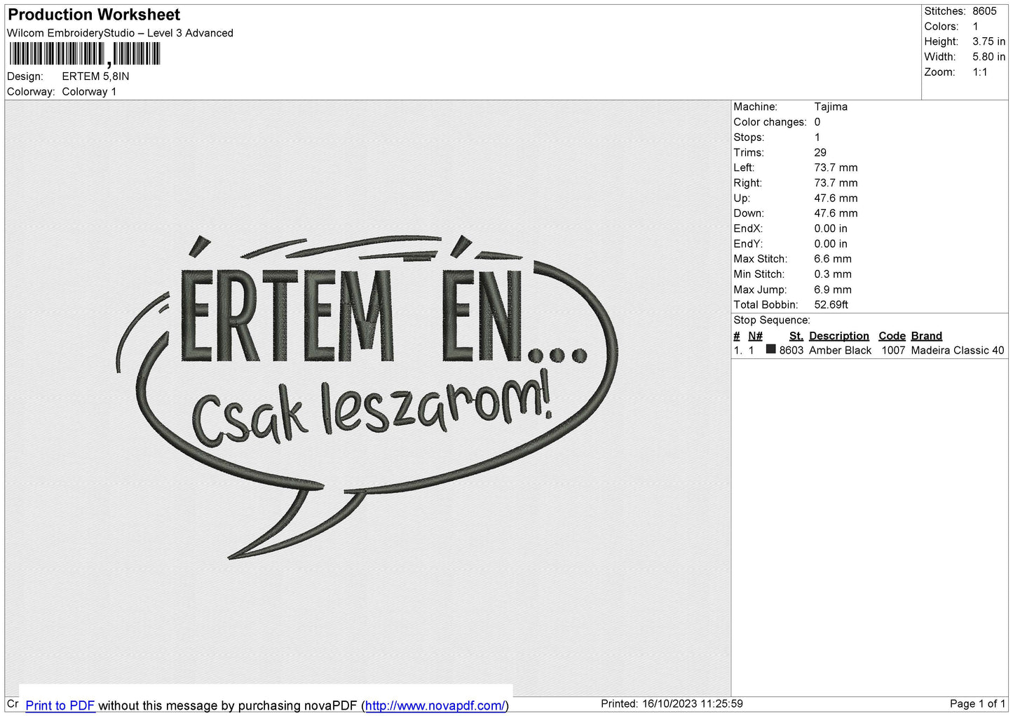
Task: Click the Total Bobbin value "52.69ft"
Action: (831, 305)
